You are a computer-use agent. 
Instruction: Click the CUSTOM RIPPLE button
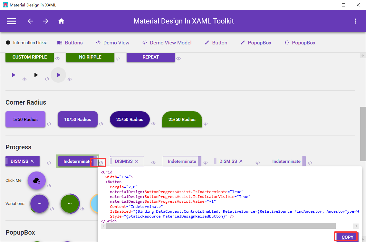click(30, 57)
